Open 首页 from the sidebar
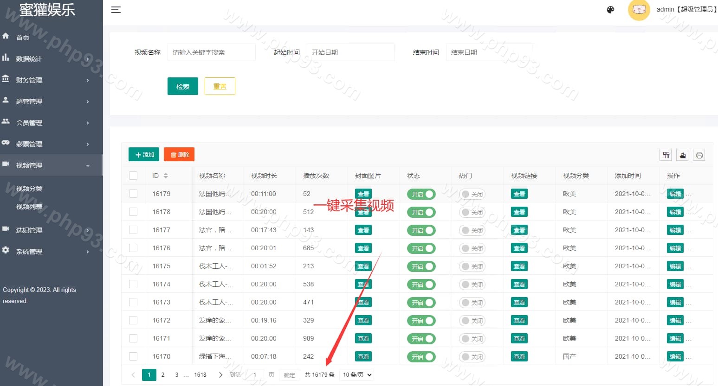 pos(22,38)
